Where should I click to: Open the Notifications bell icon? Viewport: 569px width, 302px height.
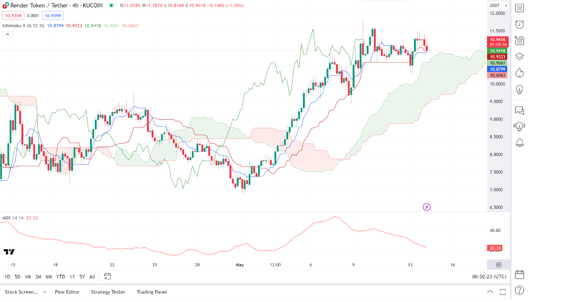click(x=520, y=143)
